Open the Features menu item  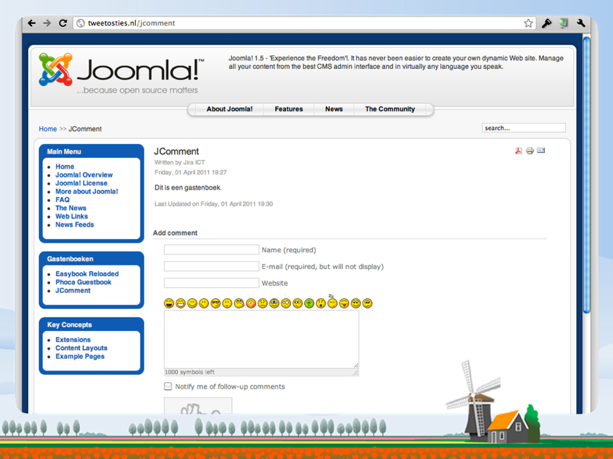point(289,109)
